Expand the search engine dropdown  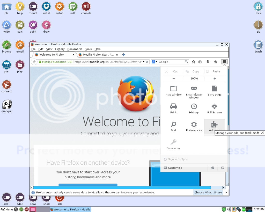click(x=154, y=62)
